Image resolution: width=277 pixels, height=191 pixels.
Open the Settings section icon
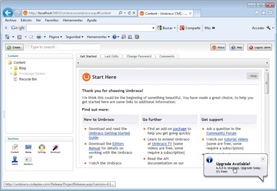(x=42, y=149)
